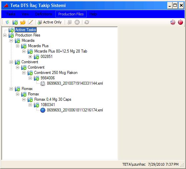186x169 pixels.
Task: Click the 9984006 folder icon
Action: point(37,78)
